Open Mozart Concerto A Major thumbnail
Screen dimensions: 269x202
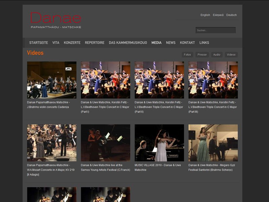click(x=52, y=143)
